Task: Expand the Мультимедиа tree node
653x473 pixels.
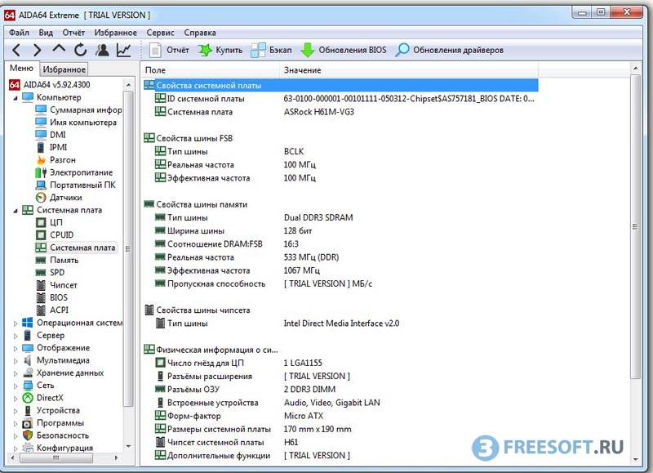Action: pyautogui.click(x=16, y=361)
